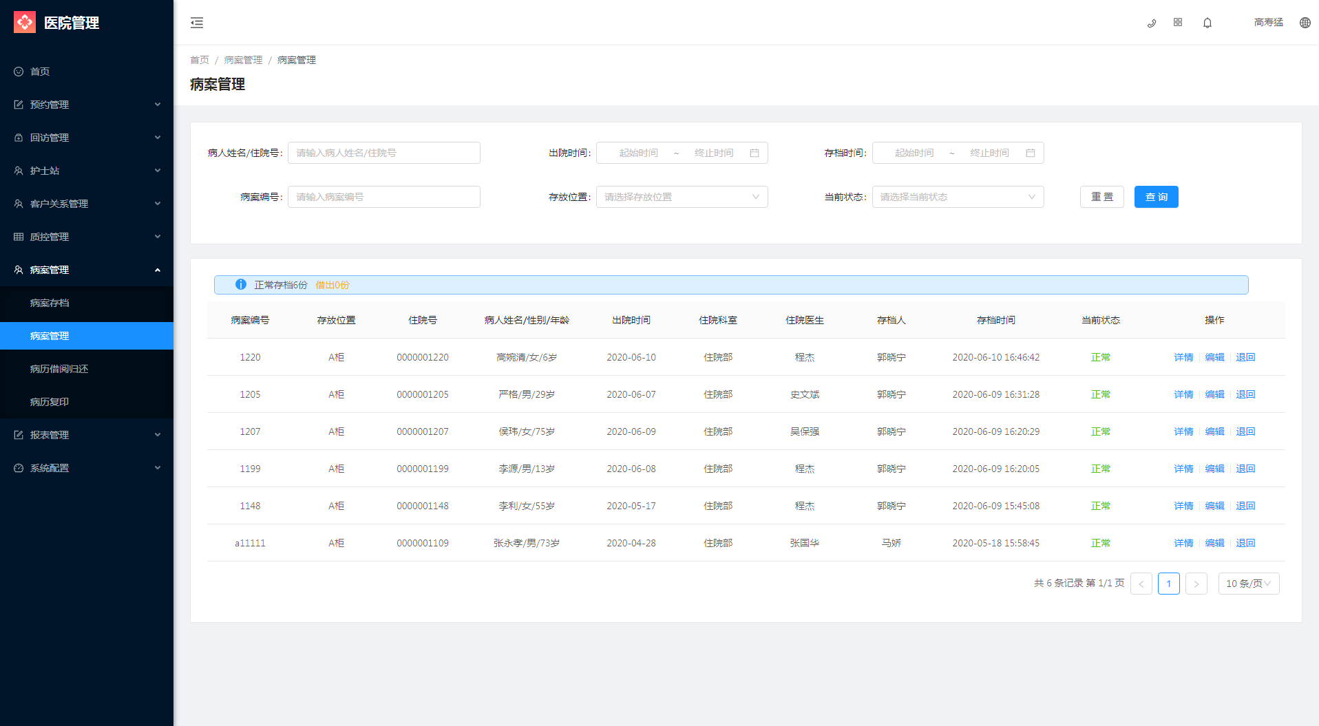Open notifications bell icon
This screenshot has width=1319, height=726.
1207,23
